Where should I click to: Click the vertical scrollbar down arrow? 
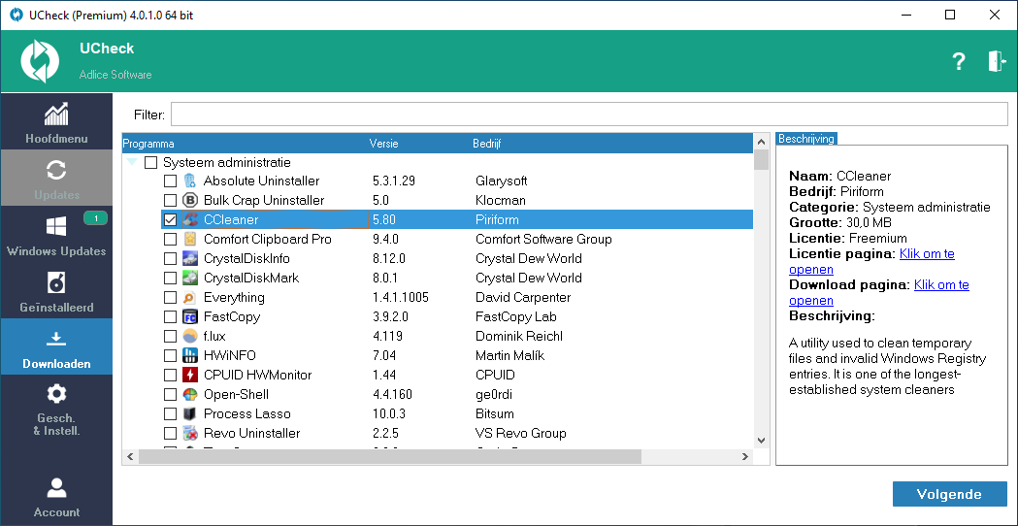762,440
